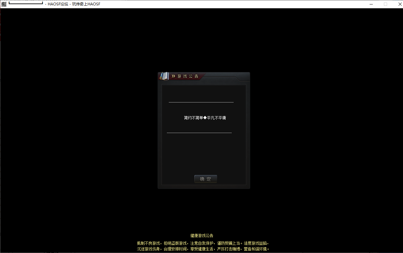
Task: Maximize the game window
Action: [x=386, y=4]
